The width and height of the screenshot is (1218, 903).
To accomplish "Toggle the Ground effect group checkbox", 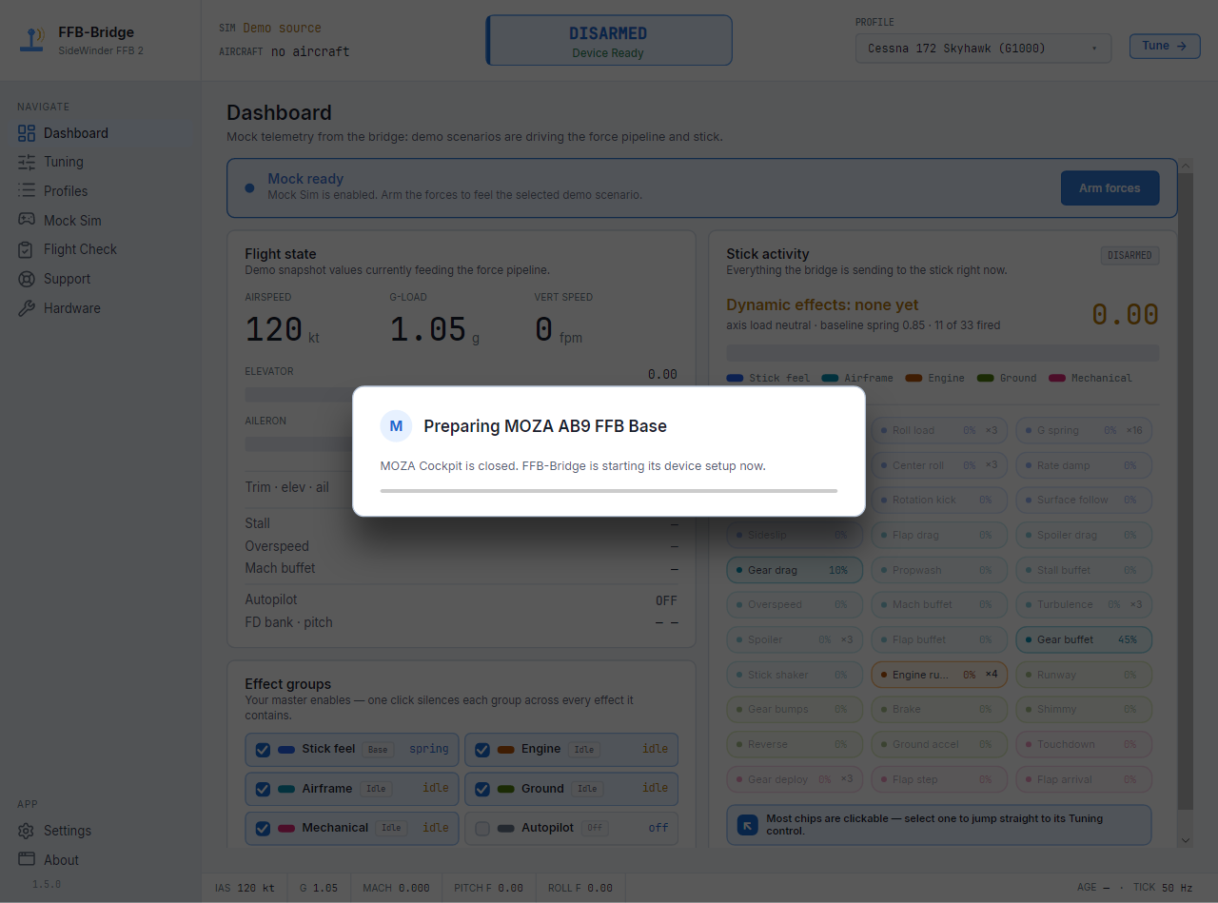I will 482,789.
